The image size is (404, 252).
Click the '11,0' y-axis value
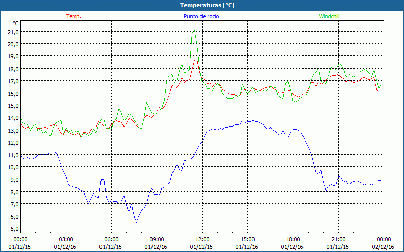pyautogui.click(x=14, y=155)
